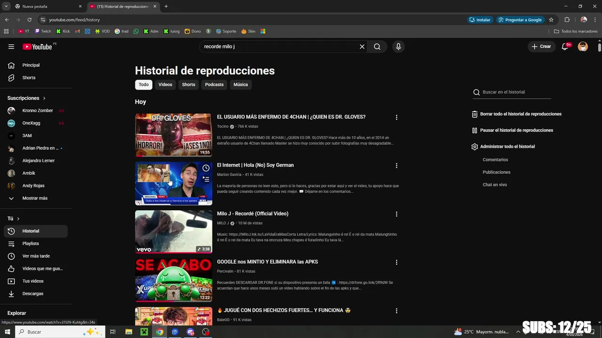Select the Música filter chip

(x=240, y=84)
